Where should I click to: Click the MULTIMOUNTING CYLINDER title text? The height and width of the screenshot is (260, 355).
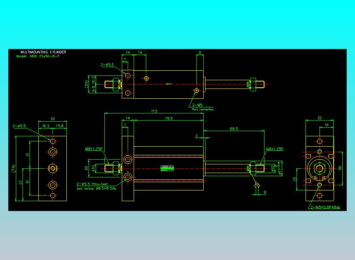pyautogui.click(x=43, y=52)
